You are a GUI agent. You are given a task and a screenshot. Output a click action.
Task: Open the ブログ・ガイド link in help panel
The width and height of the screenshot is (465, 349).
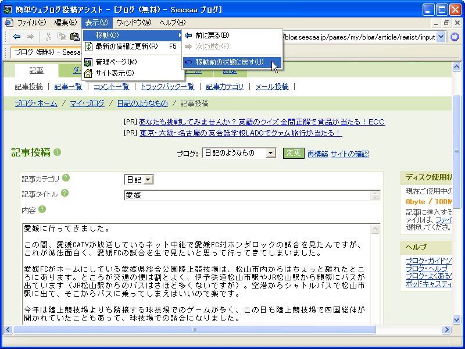[x=429, y=261]
